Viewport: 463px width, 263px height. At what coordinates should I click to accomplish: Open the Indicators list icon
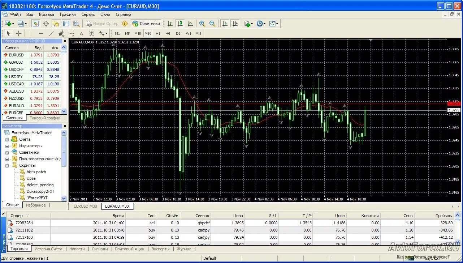tap(247, 24)
